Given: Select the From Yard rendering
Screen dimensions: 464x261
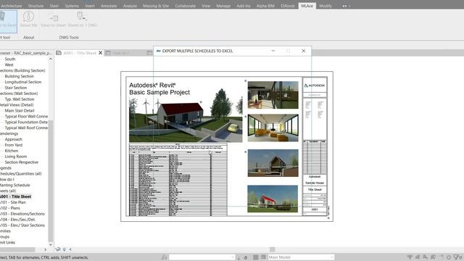Looking at the screenshot, I should point(14,145).
